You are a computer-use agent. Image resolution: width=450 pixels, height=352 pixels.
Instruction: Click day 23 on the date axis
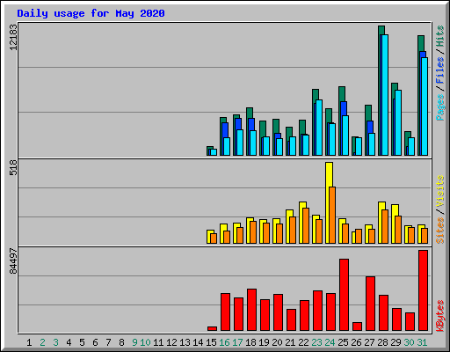pyautogui.click(x=316, y=342)
